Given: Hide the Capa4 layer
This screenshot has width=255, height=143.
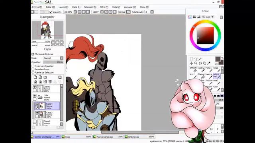Looking at the screenshot, I should (x=37, y=104).
